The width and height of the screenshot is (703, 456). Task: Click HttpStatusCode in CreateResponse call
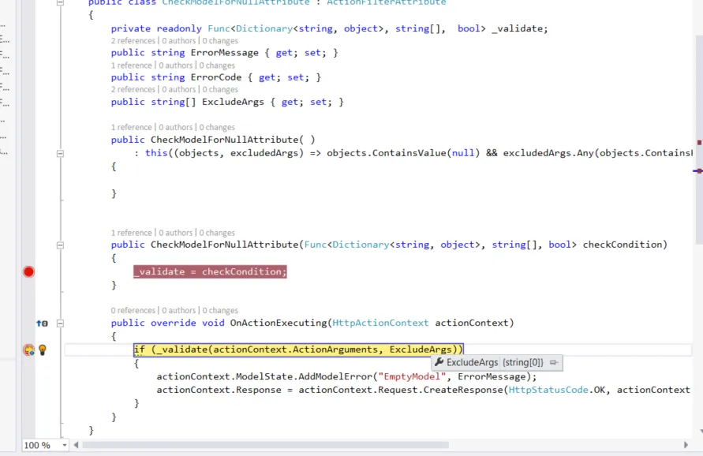pos(548,390)
